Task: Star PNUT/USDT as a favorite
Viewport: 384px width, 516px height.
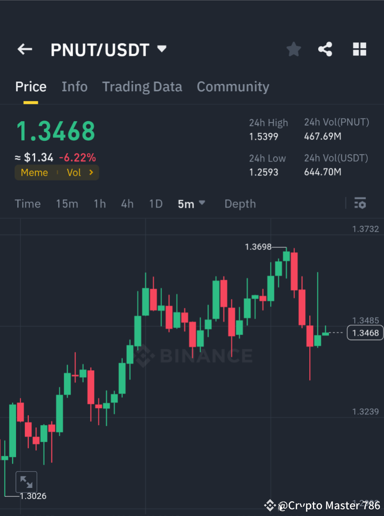Action: pos(293,49)
